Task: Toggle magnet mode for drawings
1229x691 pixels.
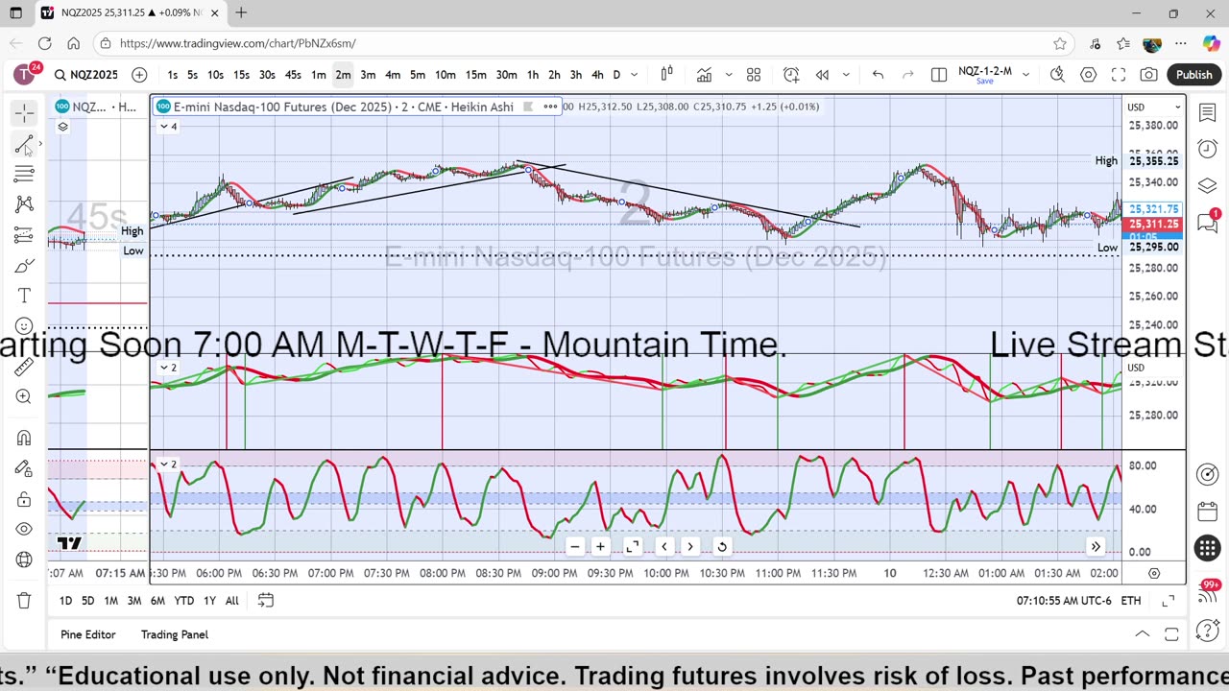Action: pos(24,438)
